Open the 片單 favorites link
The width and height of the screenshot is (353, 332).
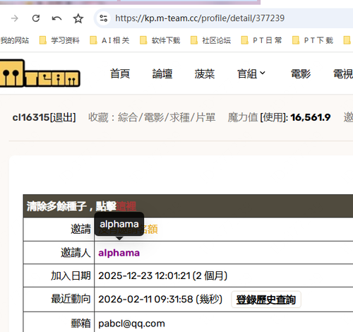click(x=205, y=117)
